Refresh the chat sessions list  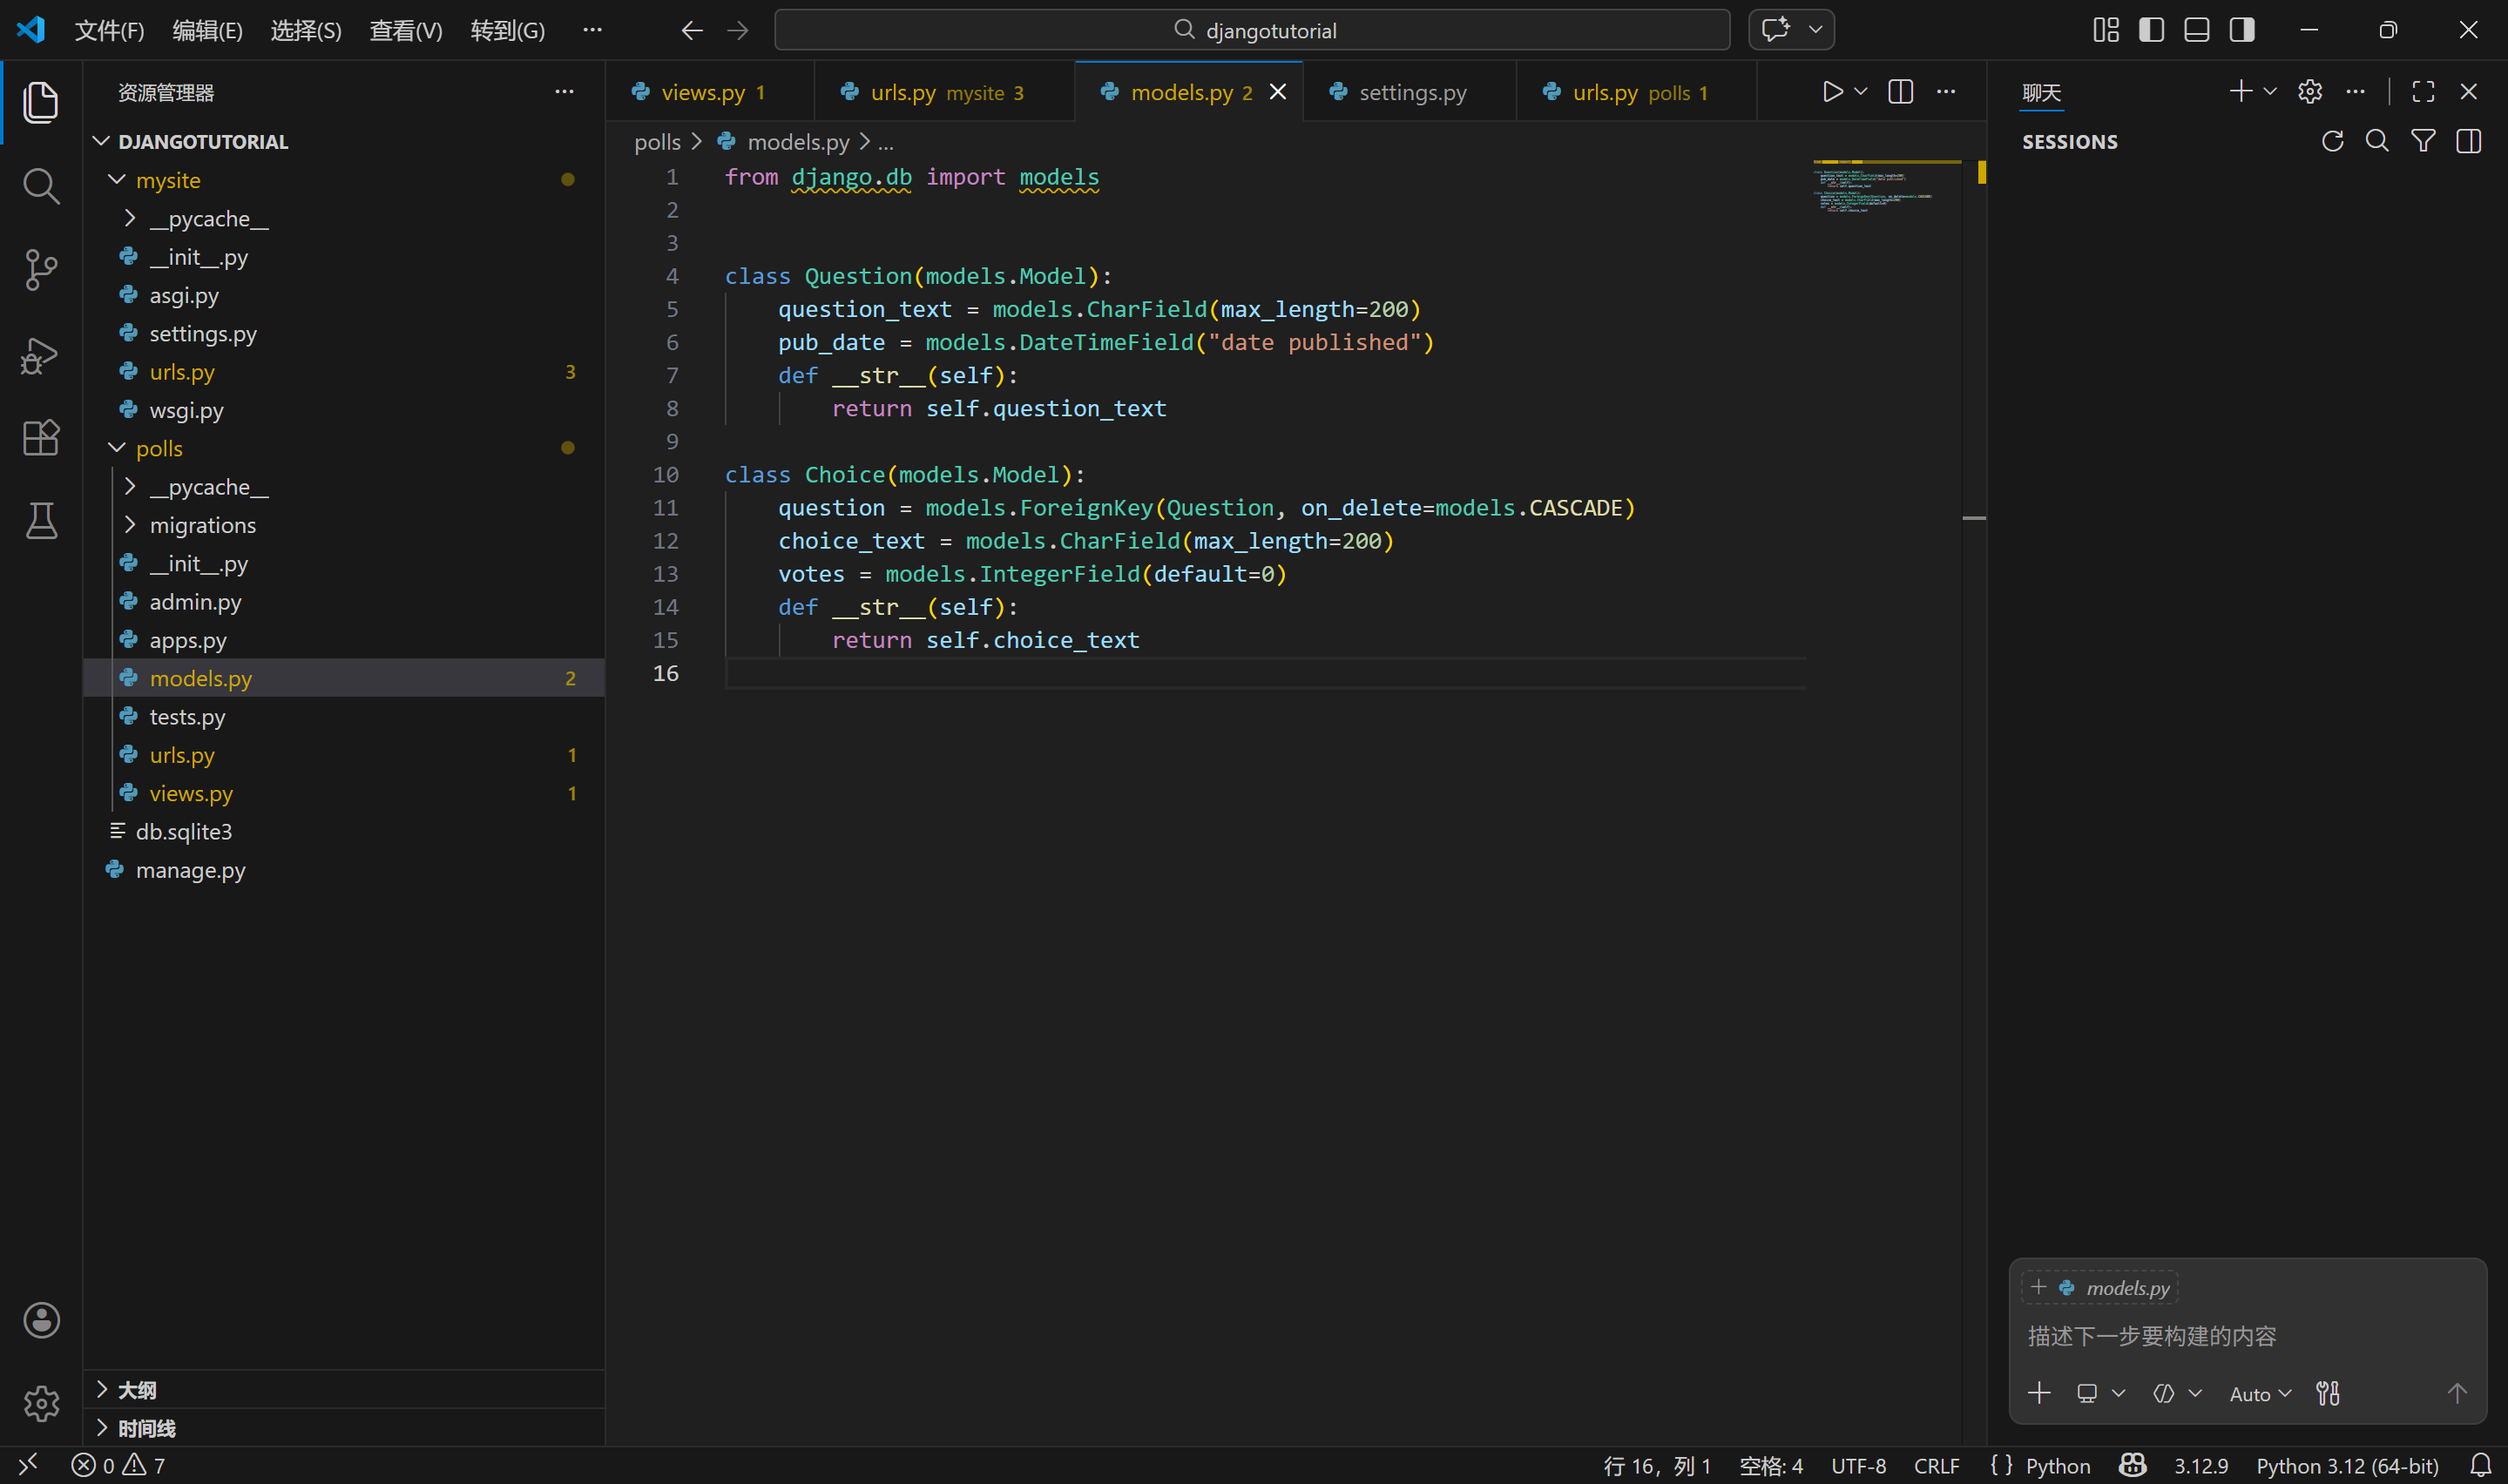[x=2332, y=141]
